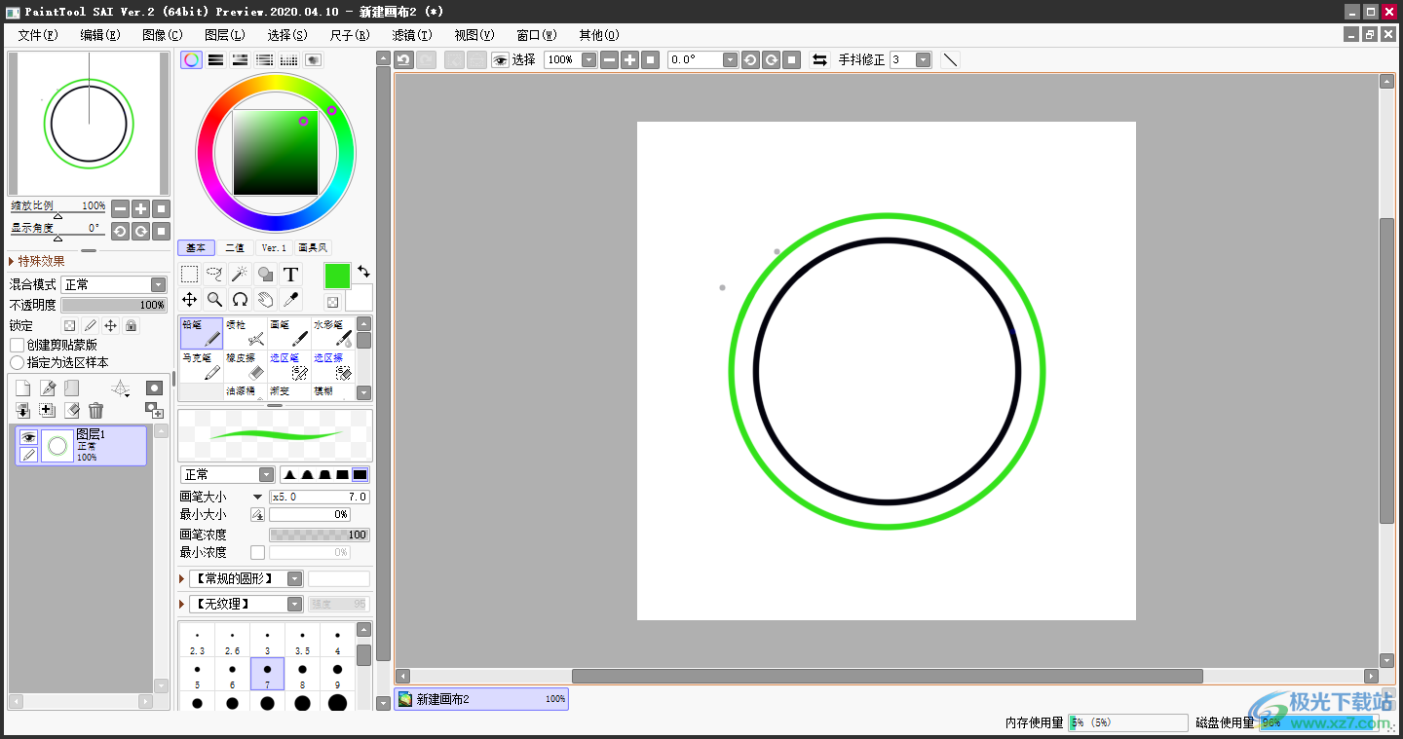Create a new linework pen layer
Image resolution: width=1403 pixels, height=739 pixels.
47,388
